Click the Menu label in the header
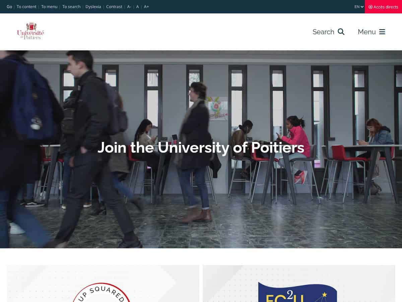The height and width of the screenshot is (302, 402). pos(367,32)
